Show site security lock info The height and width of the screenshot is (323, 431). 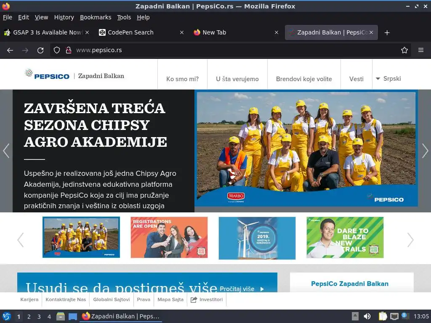click(x=69, y=50)
